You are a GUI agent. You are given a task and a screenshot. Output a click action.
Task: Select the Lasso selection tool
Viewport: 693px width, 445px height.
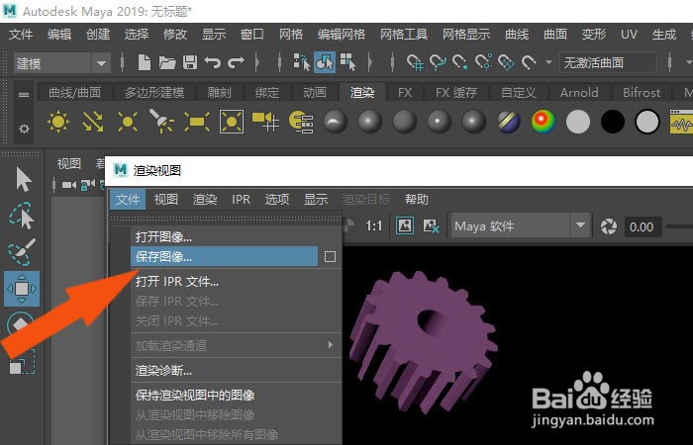(21, 216)
